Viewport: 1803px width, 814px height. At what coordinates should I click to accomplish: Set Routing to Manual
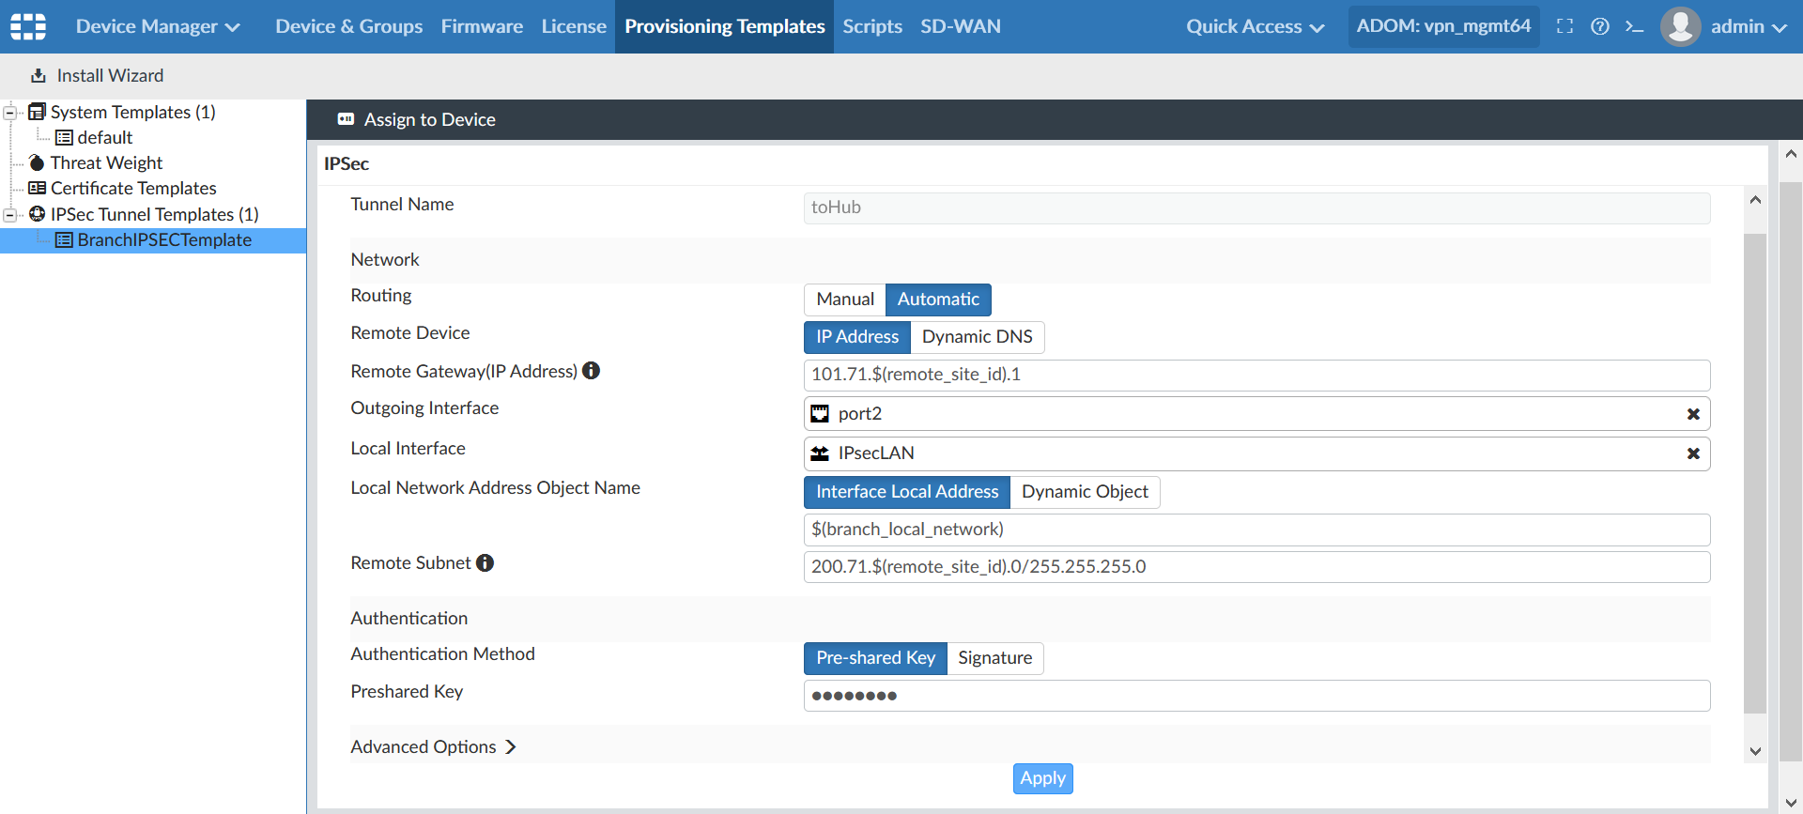(844, 299)
